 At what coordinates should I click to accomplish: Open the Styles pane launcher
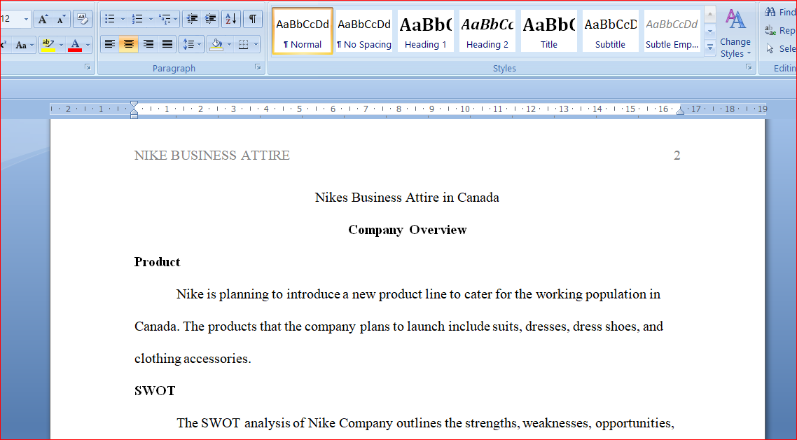point(749,67)
